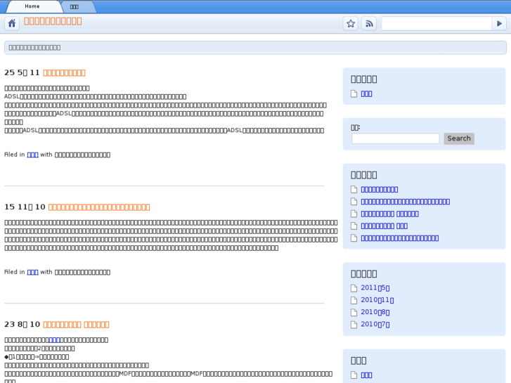
Task: Click the sidebar Search button
Action: pyautogui.click(x=459, y=138)
